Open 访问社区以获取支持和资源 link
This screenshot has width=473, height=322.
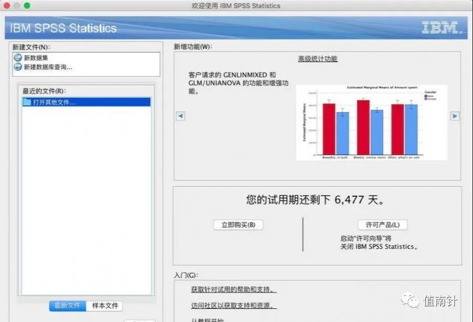(x=234, y=305)
